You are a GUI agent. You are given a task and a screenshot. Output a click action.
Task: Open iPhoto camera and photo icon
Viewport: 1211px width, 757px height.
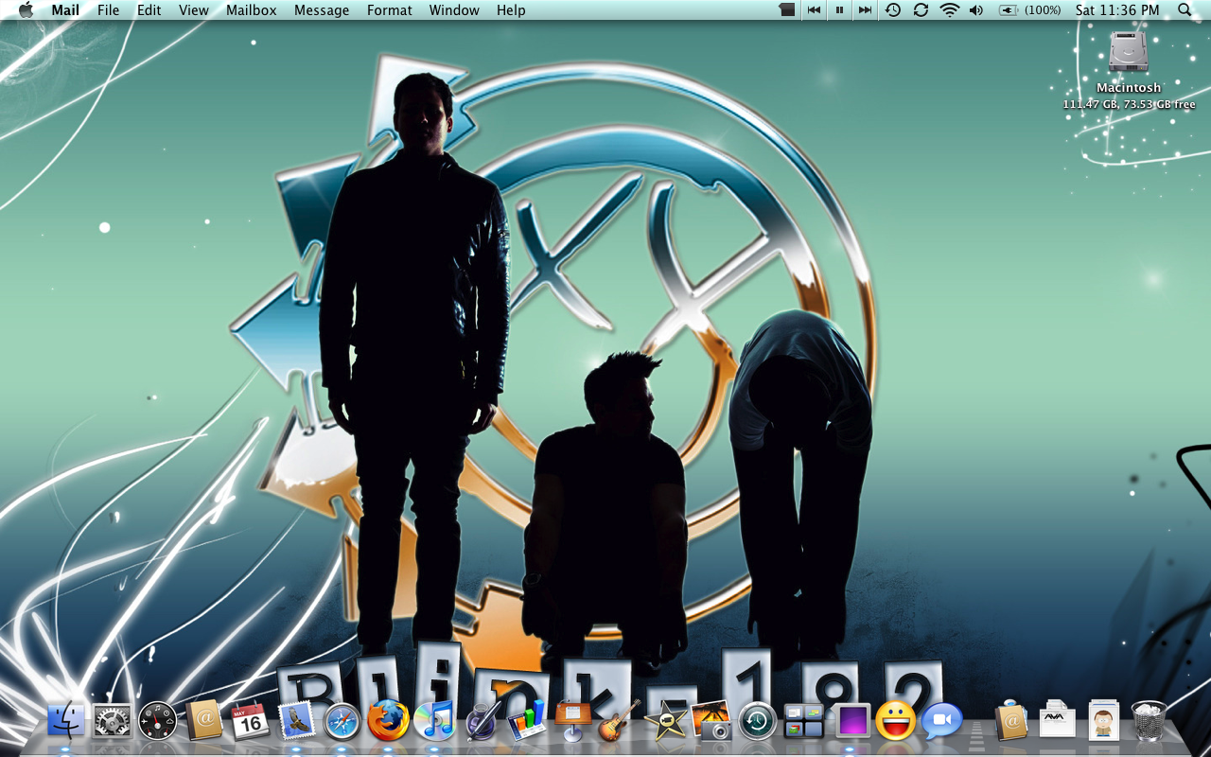coord(711,721)
